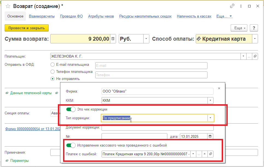This screenshot has height=167, width=264.
Task: Open the ККМ dropdown list
Action: 210,100
